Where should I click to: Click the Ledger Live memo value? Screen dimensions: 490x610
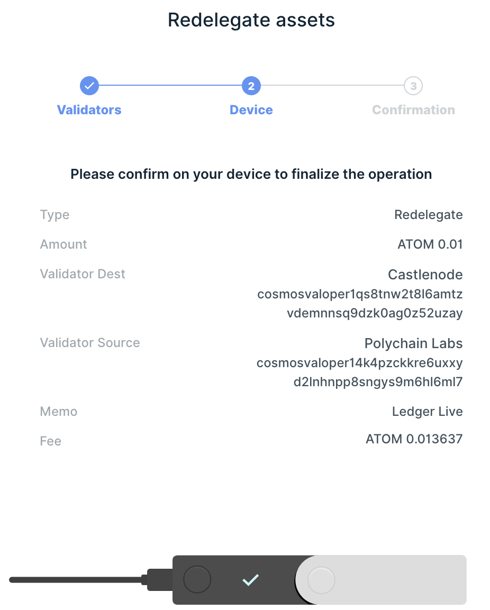pyautogui.click(x=427, y=412)
